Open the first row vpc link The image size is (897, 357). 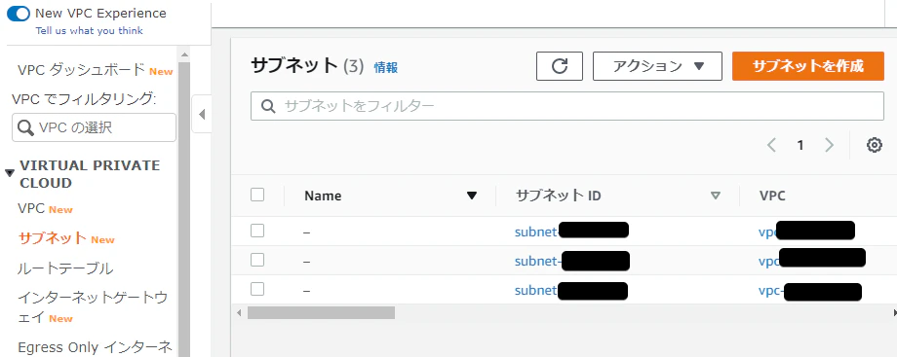[806, 232]
